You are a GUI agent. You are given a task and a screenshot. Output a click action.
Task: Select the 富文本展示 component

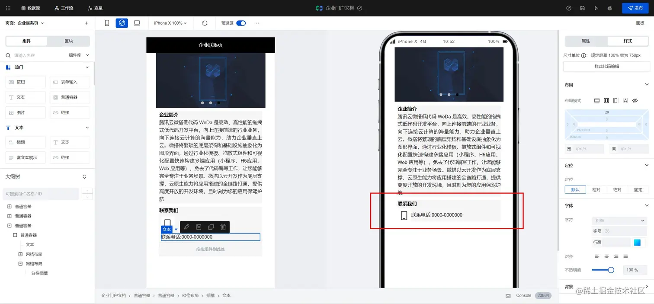26,157
